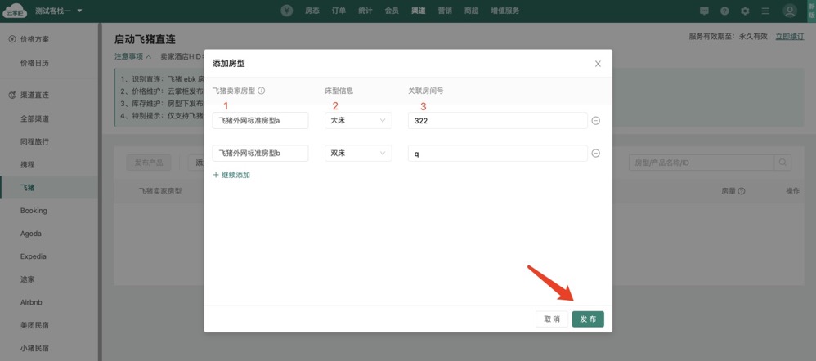The image size is (816, 361).
Task: Click the help question mark icon
Action: [x=724, y=11]
